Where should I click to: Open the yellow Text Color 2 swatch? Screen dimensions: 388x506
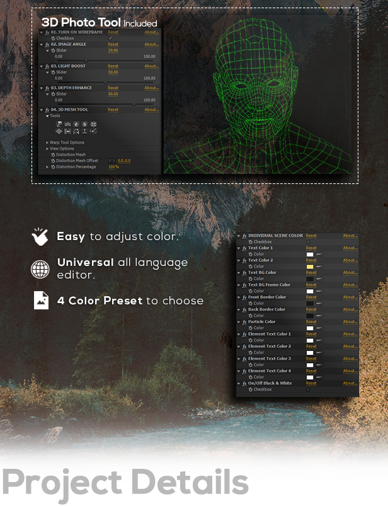point(310,267)
